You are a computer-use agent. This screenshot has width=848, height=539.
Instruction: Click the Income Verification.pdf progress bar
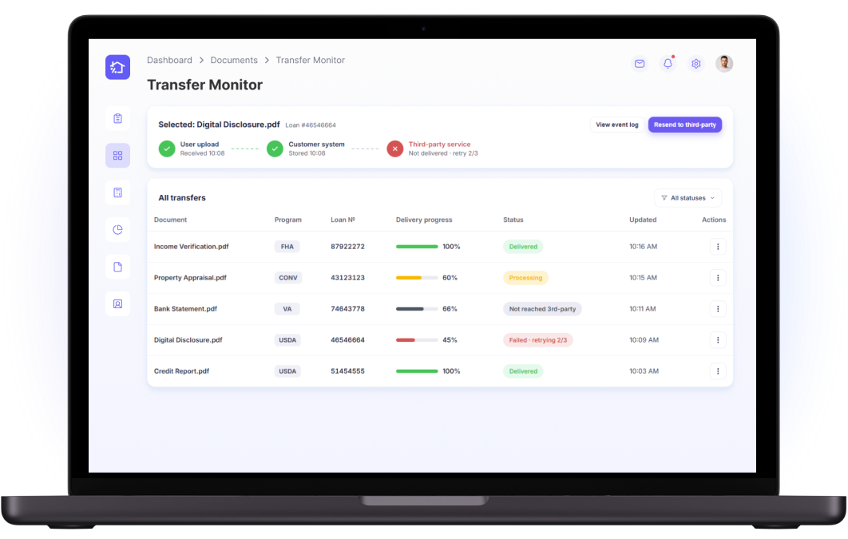pos(417,247)
